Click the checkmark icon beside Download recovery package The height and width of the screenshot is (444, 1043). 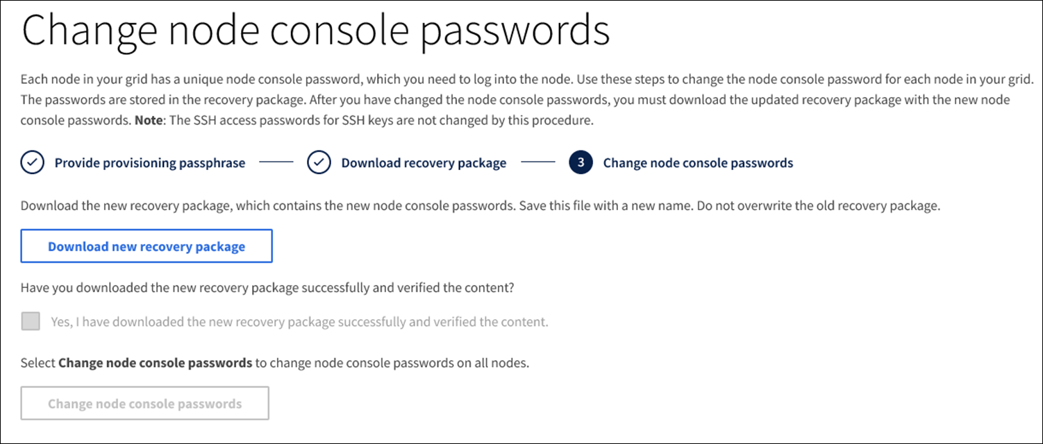(x=319, y=164)
